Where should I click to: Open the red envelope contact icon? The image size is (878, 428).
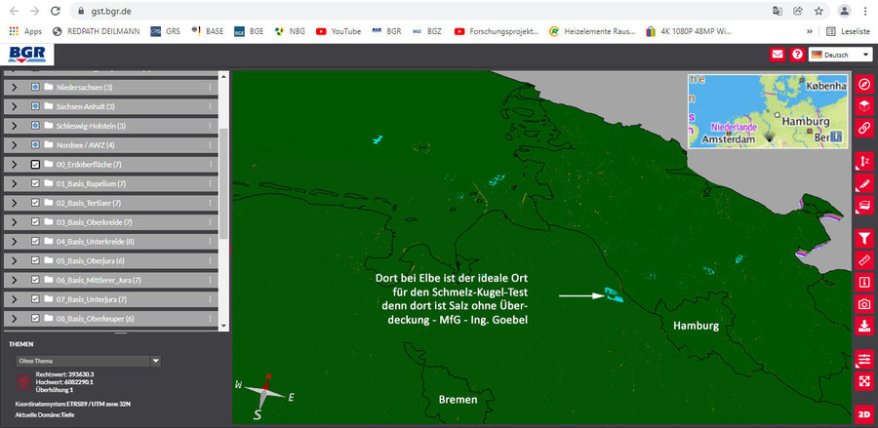(778, 55)
